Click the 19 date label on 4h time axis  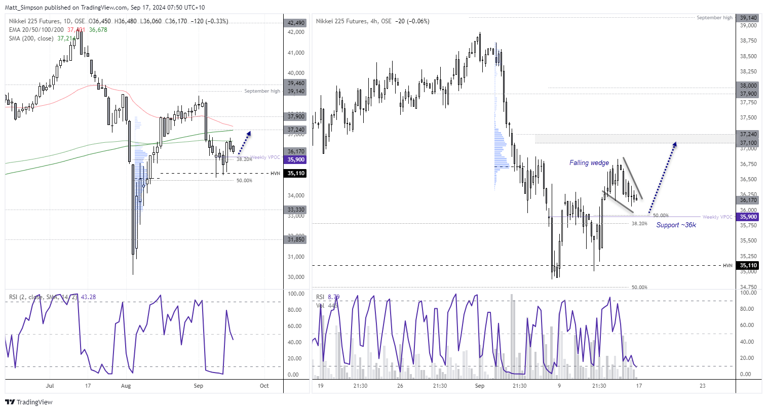pos(321,386)
